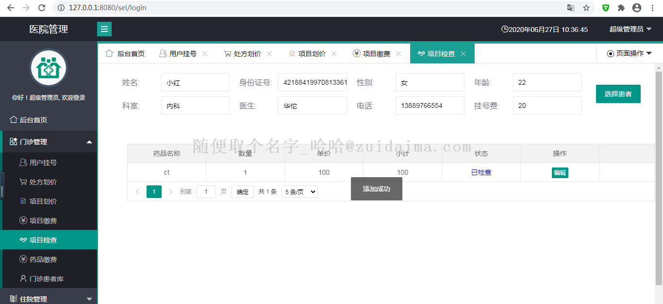
Task: Click the hospital logo avatar in the sidebar
Action: click(x=49, y=68)
